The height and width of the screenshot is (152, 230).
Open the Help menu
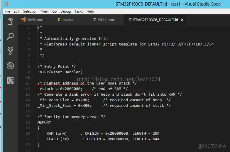pos(90,11)
